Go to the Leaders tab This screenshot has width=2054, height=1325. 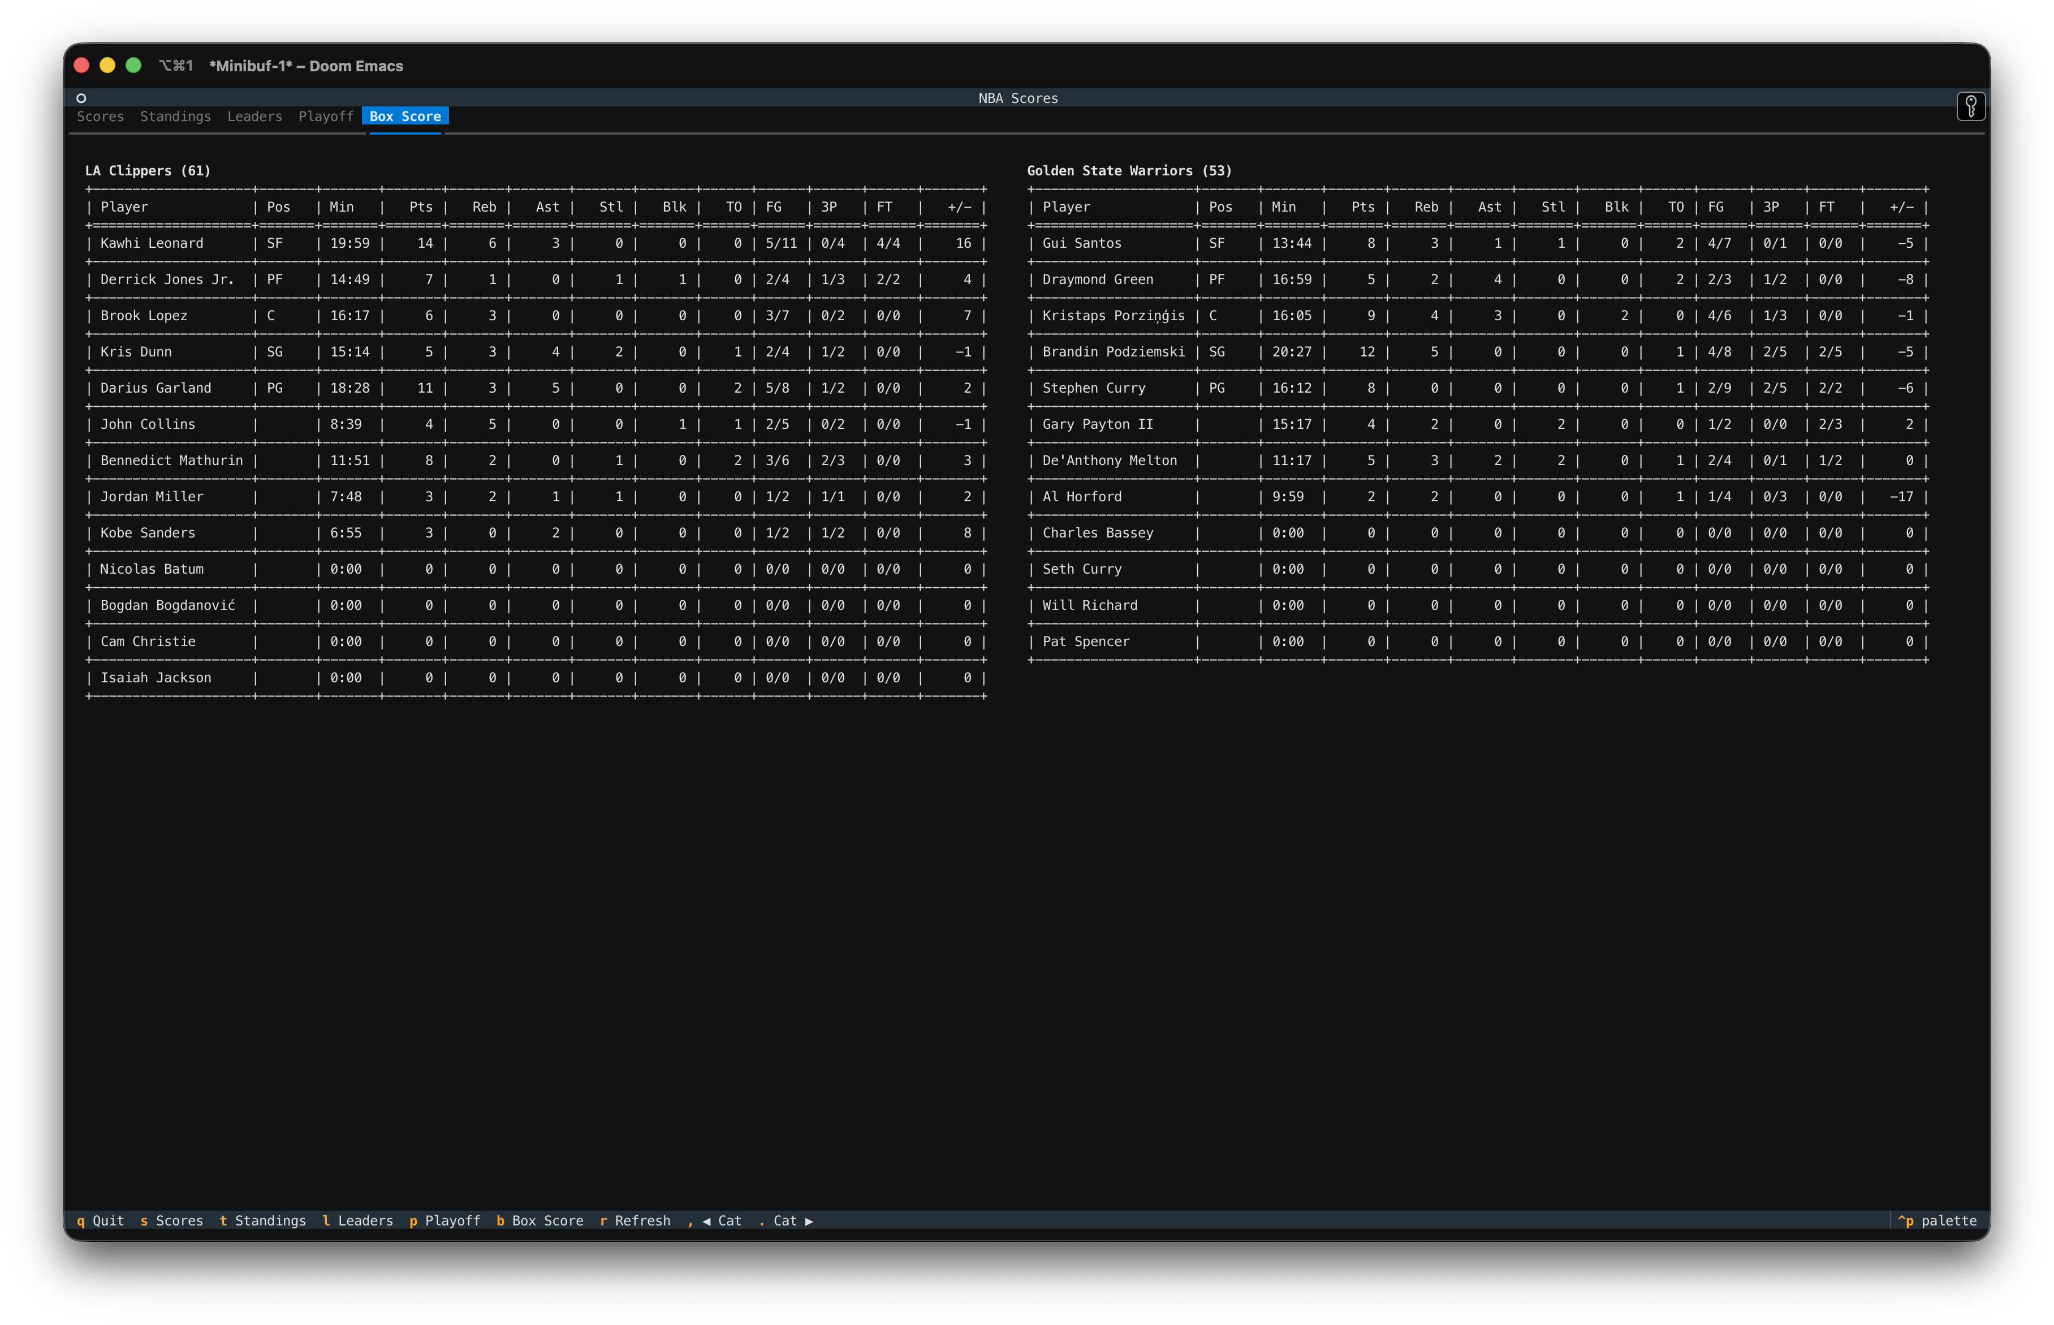(254, 116)
